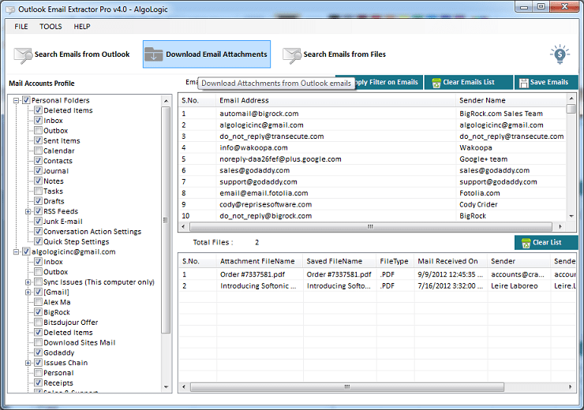Check the Alex Ma folder checkbox
The height and width of the screenshot is (410, 584).
(38, 302)
